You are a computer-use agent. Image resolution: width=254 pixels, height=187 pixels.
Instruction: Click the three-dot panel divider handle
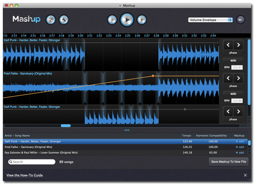[127, 130]
